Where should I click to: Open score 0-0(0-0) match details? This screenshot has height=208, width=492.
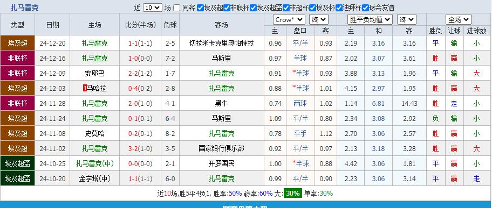pos(140,163)
